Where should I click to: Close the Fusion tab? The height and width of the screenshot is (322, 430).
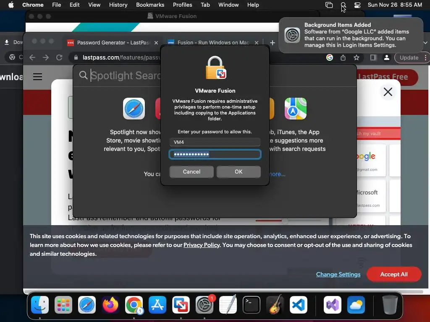257,43
